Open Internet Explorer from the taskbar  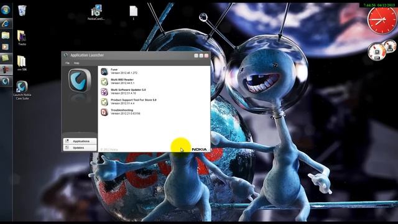pos(6,24)
